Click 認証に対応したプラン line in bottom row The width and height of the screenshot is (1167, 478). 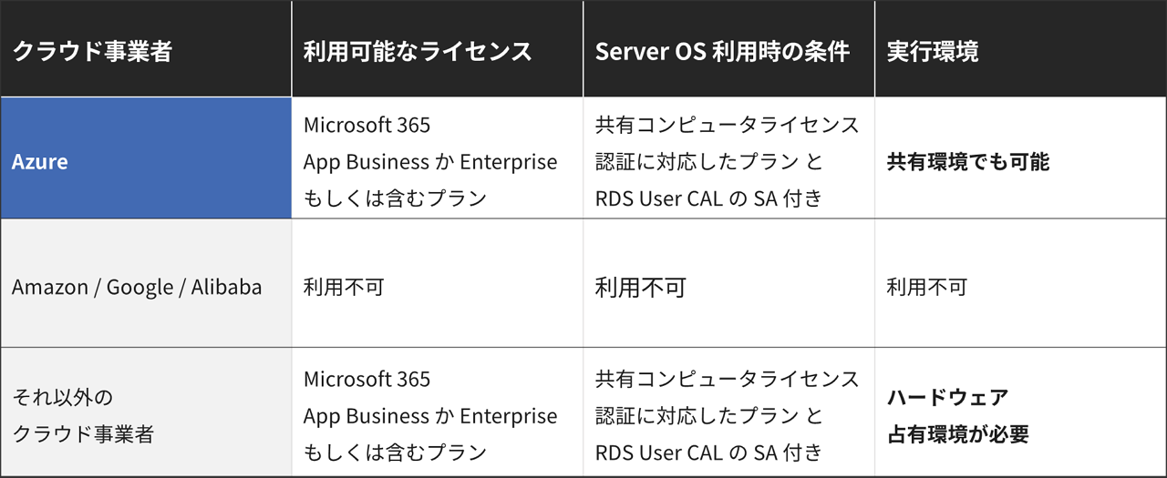point(708,416)
